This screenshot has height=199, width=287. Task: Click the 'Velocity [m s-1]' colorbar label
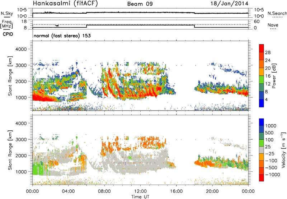tap(283, 150)
